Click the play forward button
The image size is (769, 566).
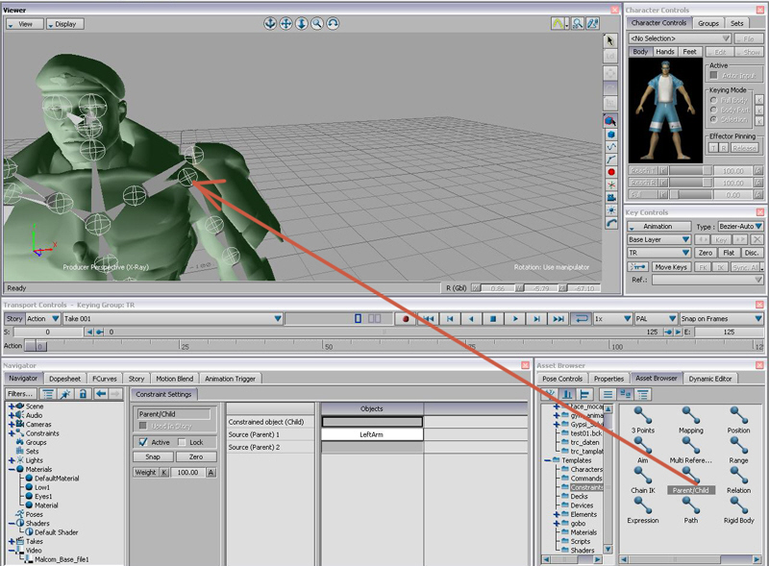pyautogui.click(x=515, y=318)
